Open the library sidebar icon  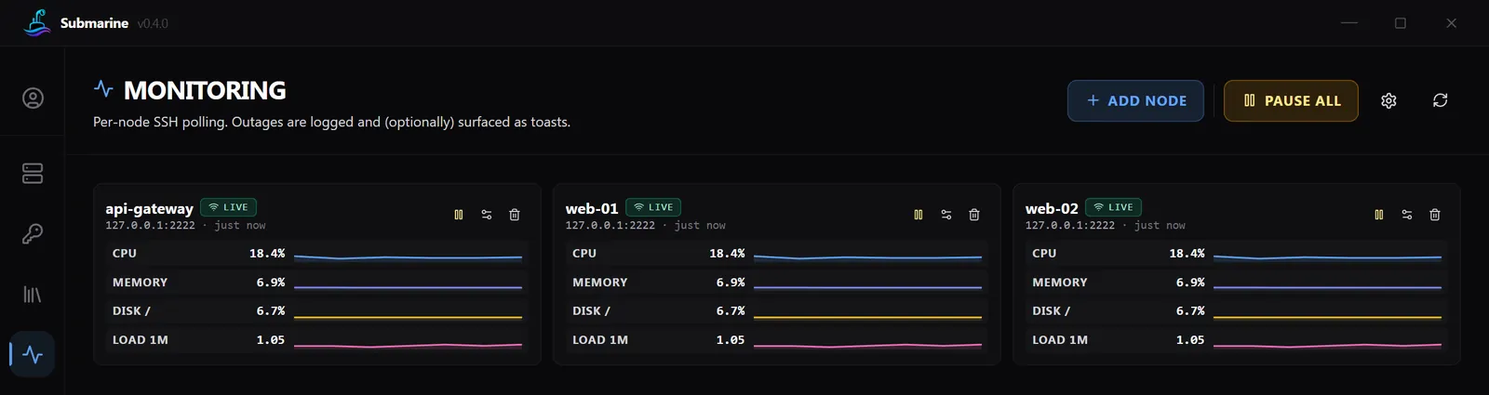tap(33, 295)
